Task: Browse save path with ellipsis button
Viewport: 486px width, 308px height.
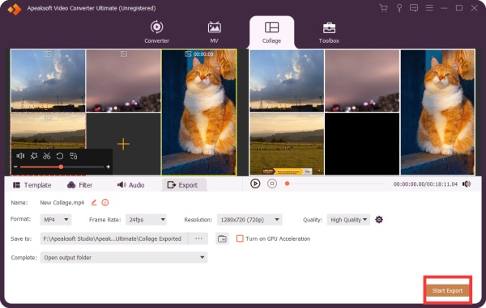Action: click(x=198, y=238)
